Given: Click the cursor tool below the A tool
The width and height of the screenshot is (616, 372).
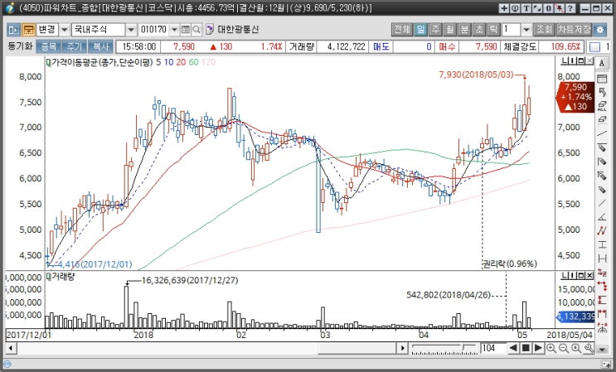Looking at the screenshot, I should pos(602,92).
